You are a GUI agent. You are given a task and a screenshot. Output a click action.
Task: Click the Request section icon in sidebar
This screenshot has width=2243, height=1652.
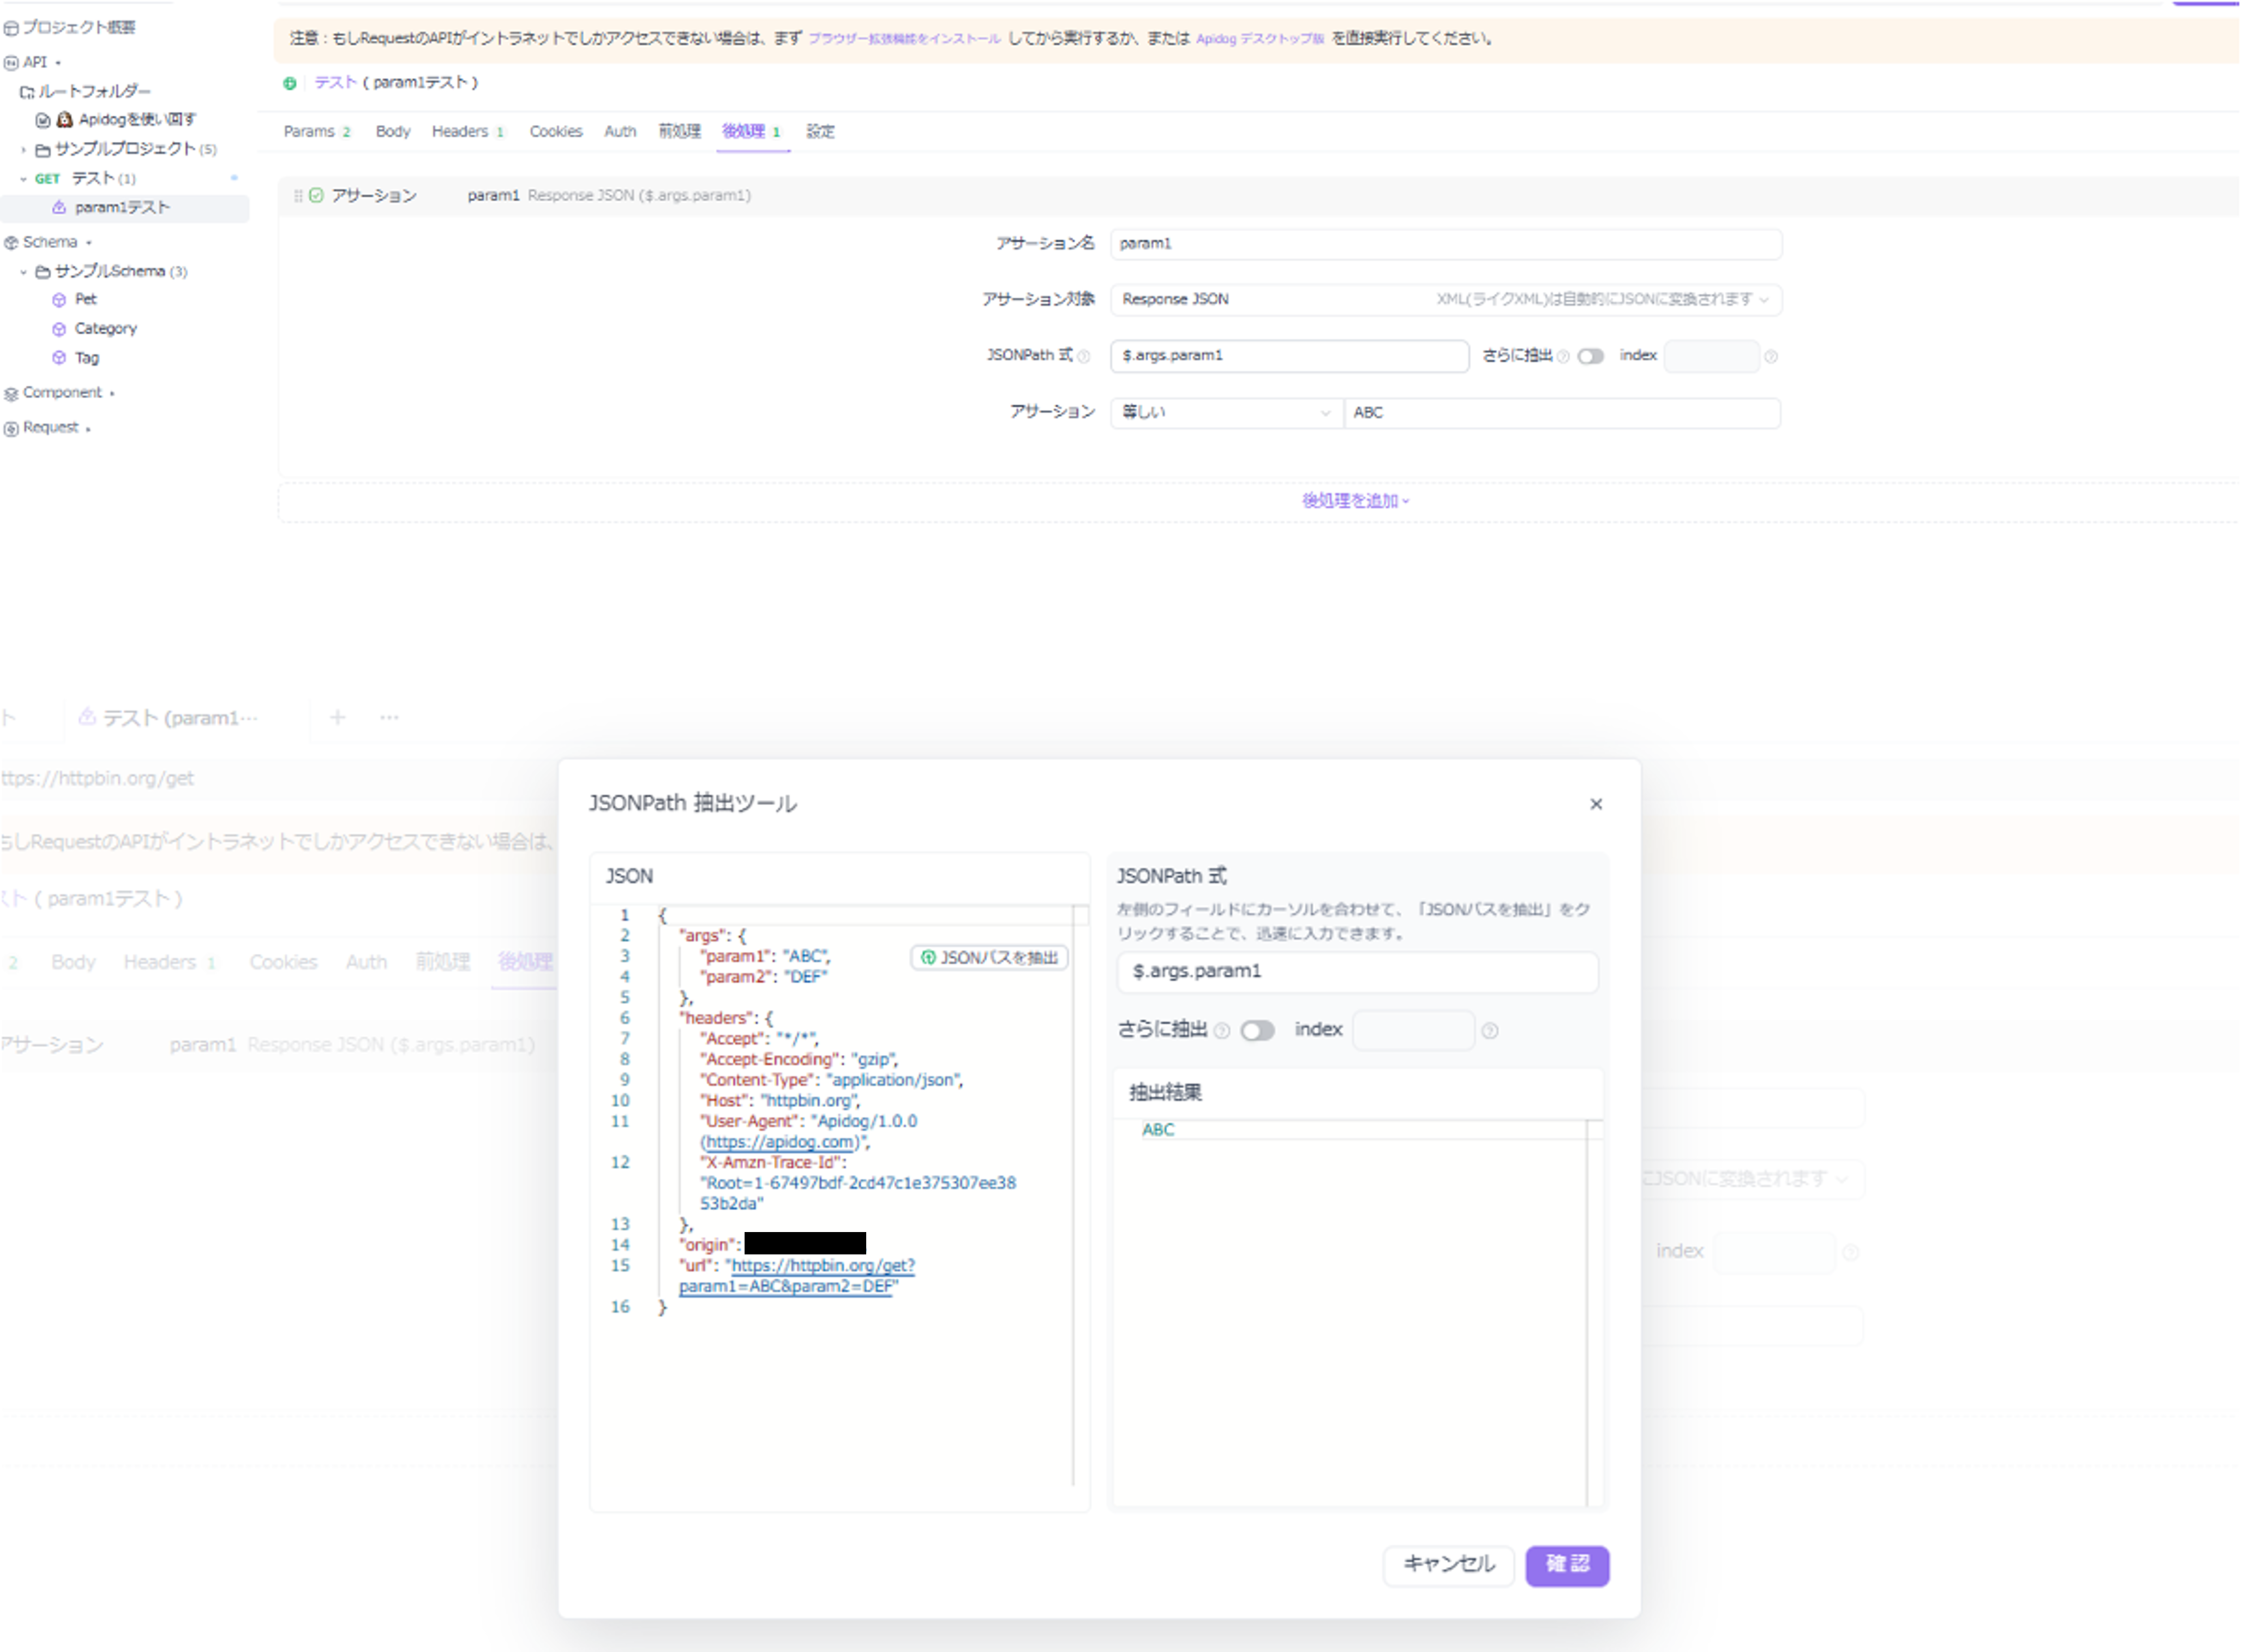coord(11,429)
